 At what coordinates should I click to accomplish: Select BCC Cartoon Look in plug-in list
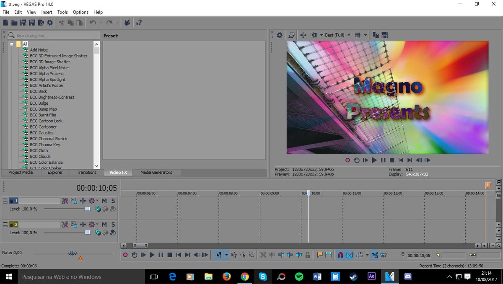(x=46, y=121)
